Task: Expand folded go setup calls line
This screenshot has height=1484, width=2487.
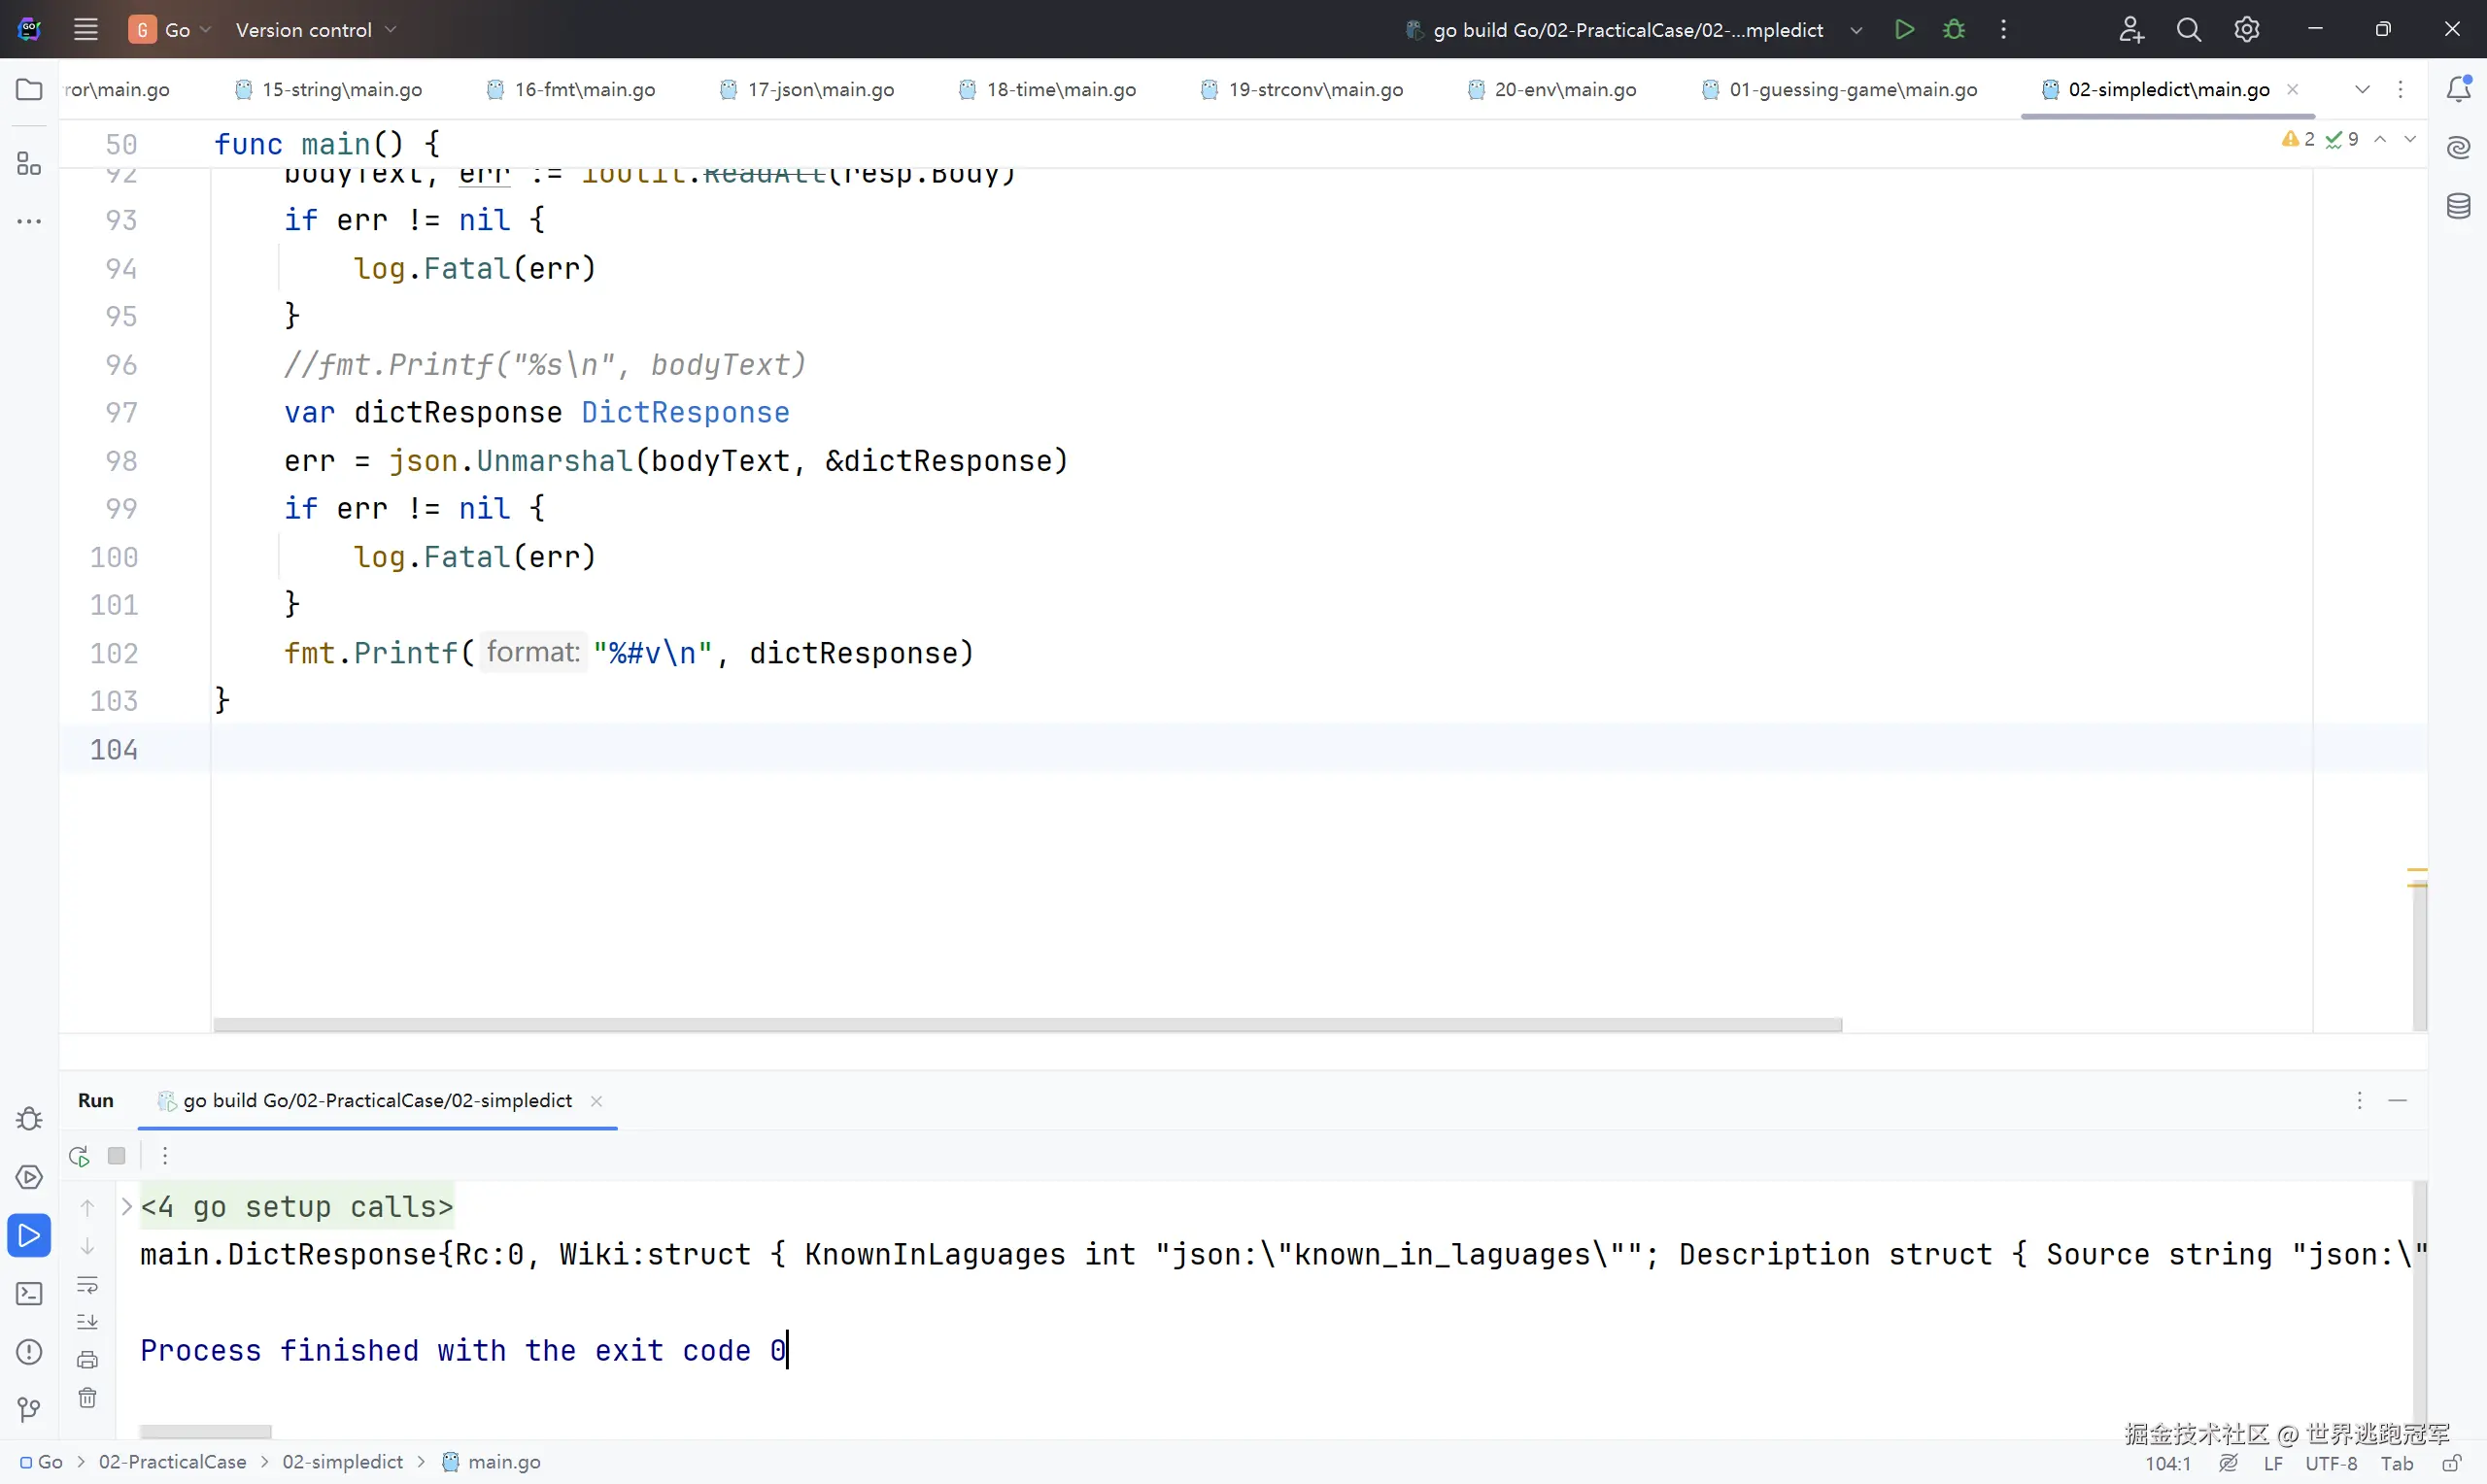Action: pyautogui.click(x=127, y=1206)
